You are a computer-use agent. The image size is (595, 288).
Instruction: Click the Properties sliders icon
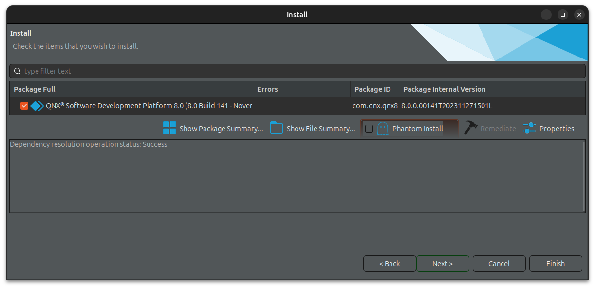point(529,128)
